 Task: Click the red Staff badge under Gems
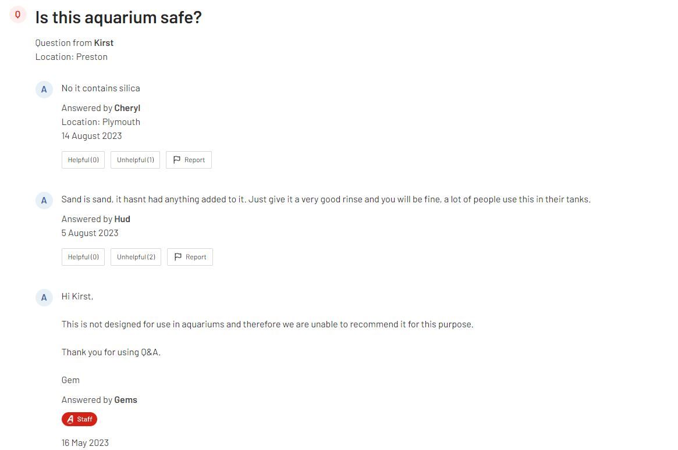click(x=80, y=419)
